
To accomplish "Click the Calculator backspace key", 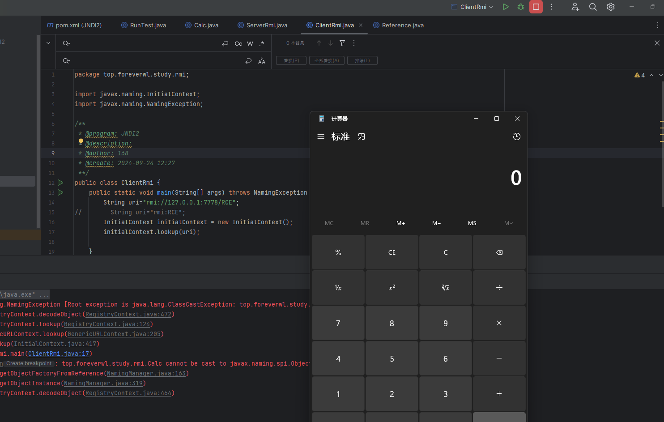I will click(499, 252).
